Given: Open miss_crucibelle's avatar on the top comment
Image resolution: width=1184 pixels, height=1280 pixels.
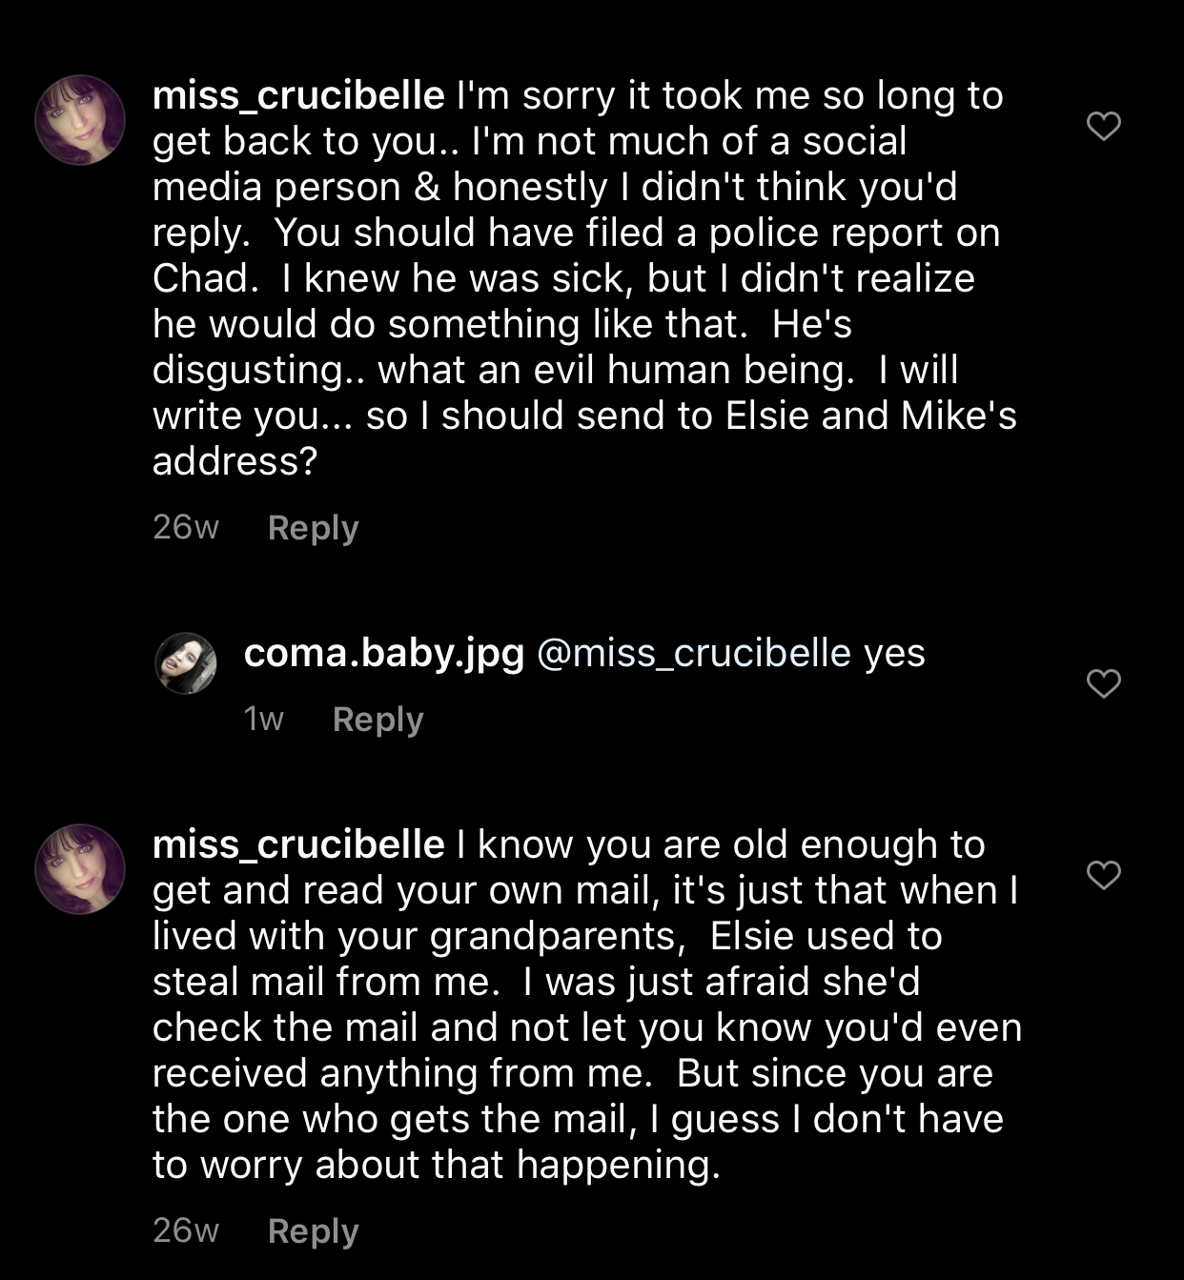Looking at the screenshot, I should [80, 120].
